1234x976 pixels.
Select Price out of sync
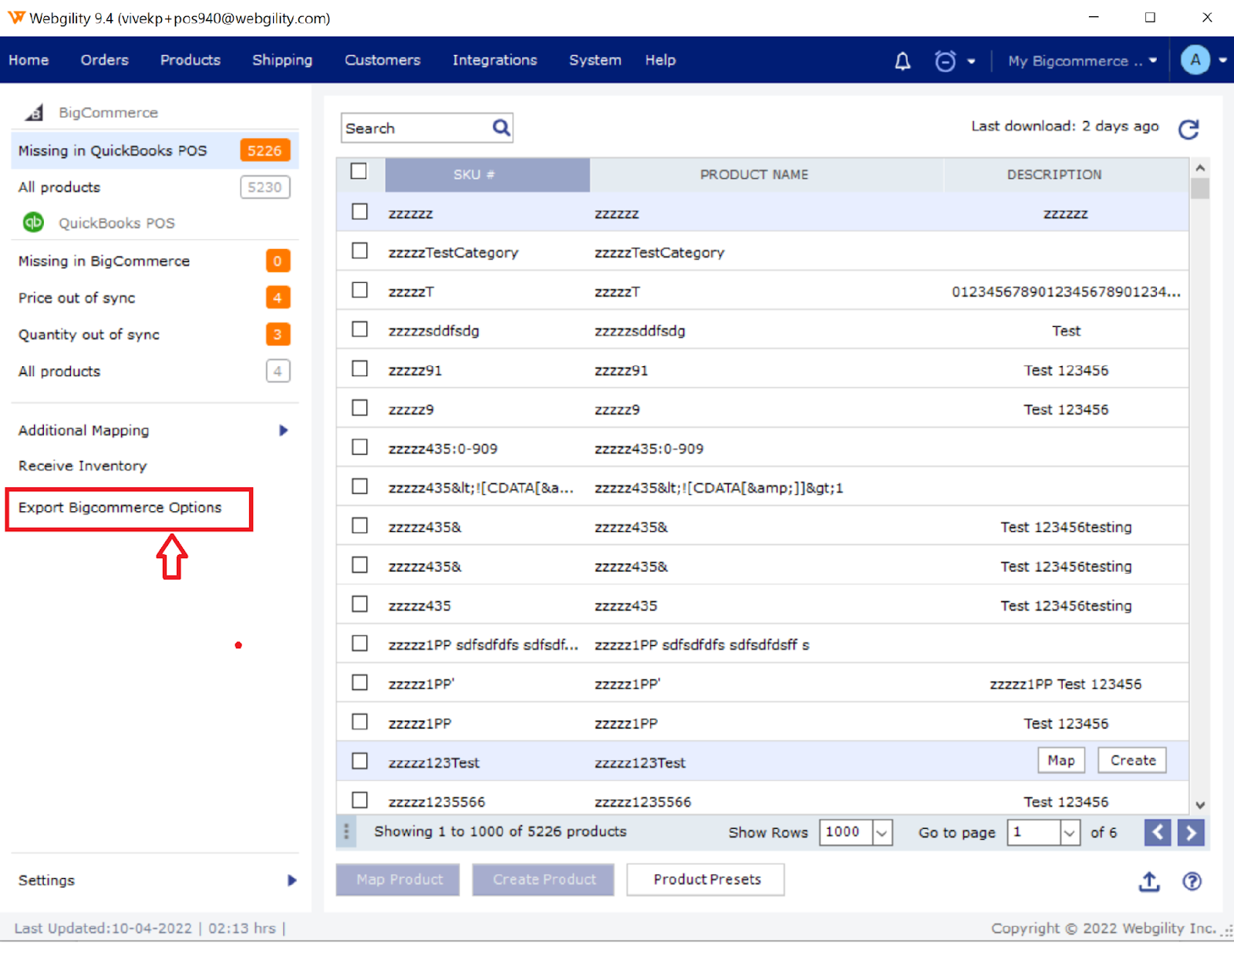[x=155, y=298]
